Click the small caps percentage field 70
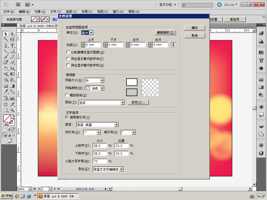This screenshot has width=267, height=200. (100, 161)
